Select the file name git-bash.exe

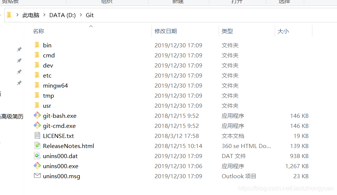pos(60,116)
